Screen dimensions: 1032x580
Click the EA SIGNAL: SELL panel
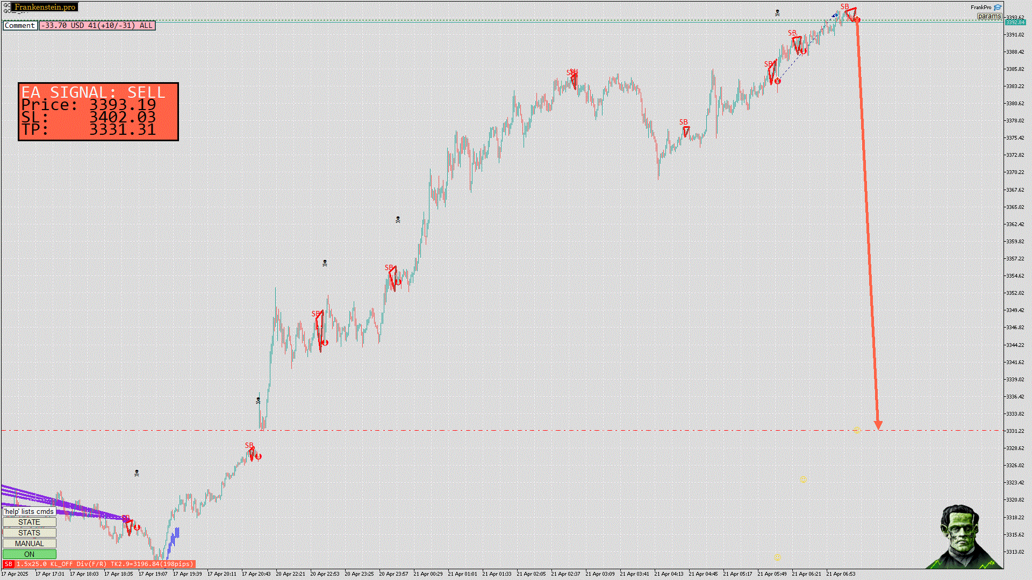click(98, 112)
